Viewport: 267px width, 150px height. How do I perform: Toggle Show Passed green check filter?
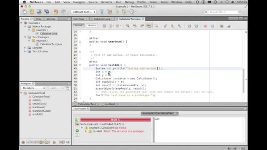(77, 130)
